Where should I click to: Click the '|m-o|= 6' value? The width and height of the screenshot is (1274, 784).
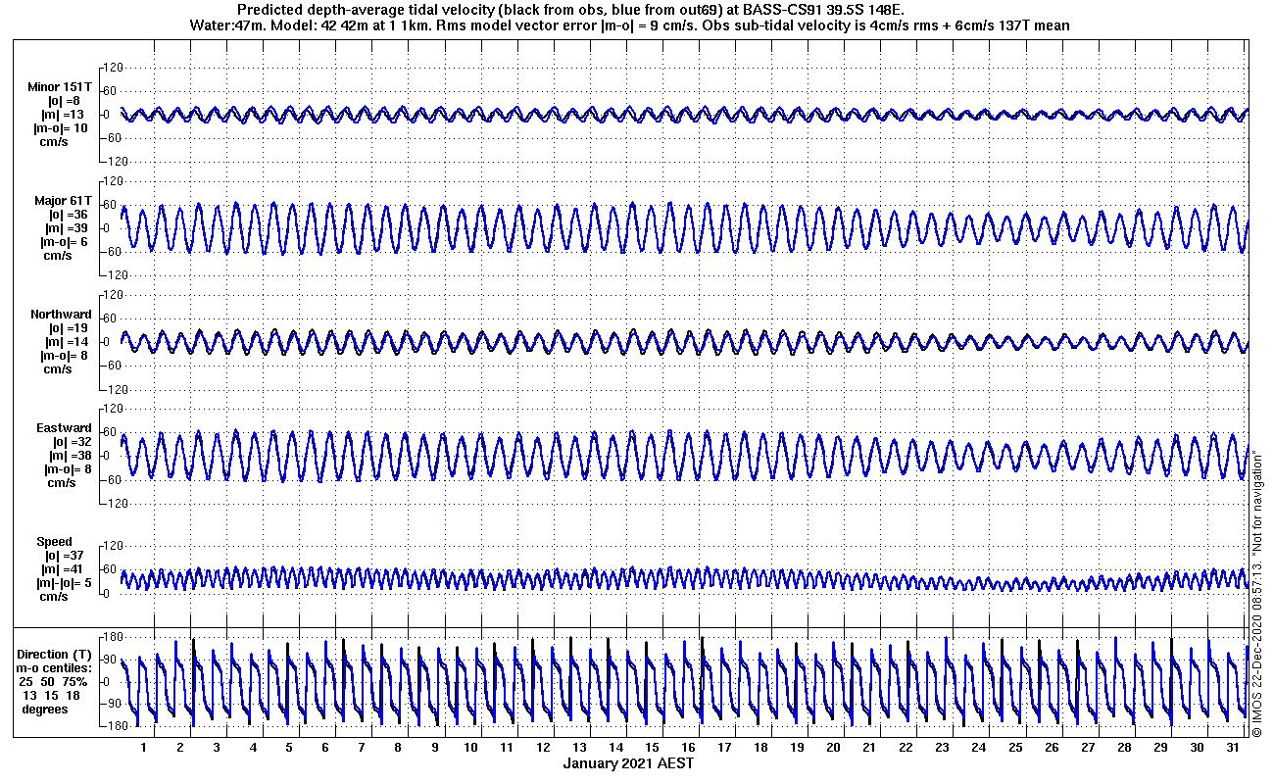click(65, 242)
